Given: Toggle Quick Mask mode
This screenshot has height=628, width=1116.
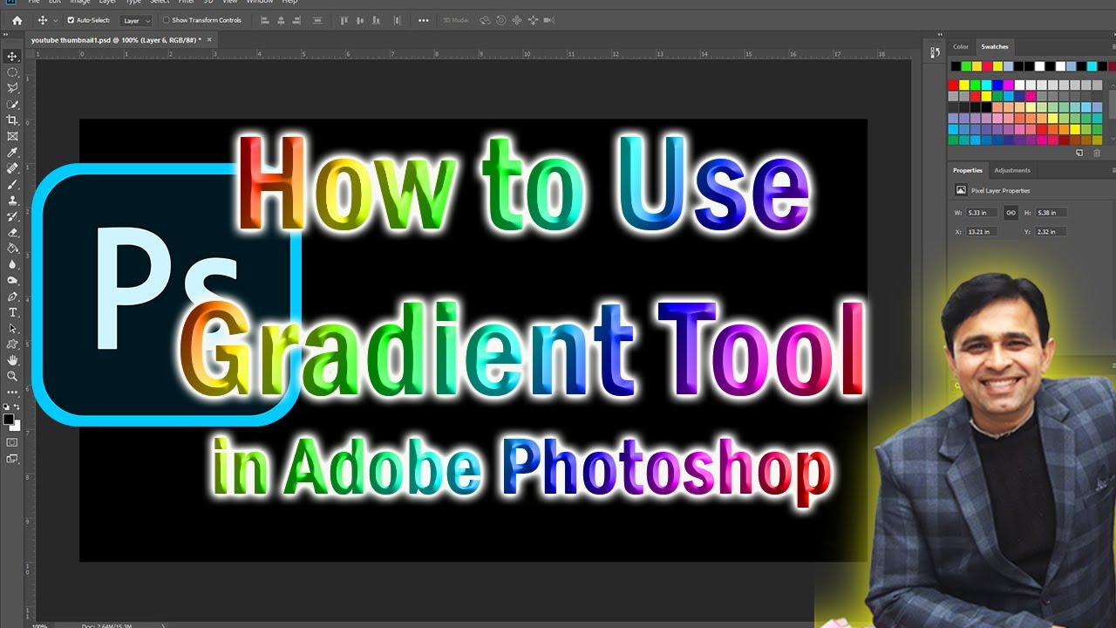Looking at the screenshot, I should click(x=12, y=442).
